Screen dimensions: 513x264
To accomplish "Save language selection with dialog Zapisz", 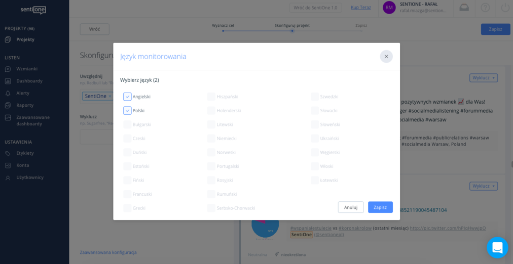I will 380,207.
